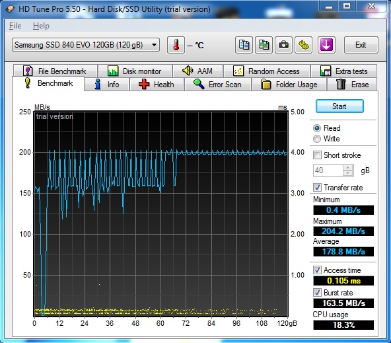Click the copy screenshot to clipboard icon
Screen dimensions: 391x343
(x=264, y=45)
